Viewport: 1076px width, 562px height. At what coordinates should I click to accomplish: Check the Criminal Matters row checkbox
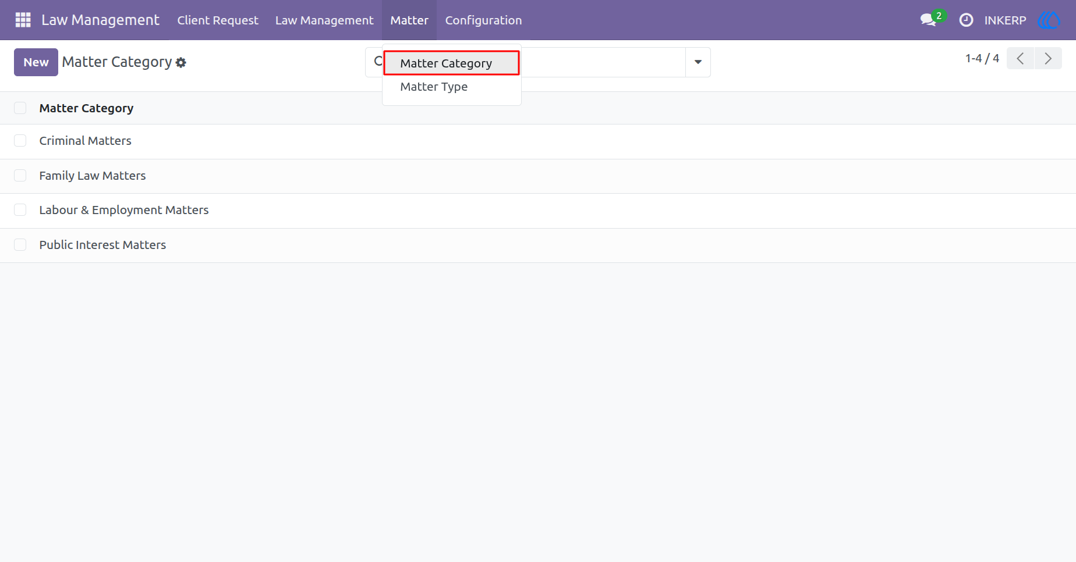tap(20, 141)
